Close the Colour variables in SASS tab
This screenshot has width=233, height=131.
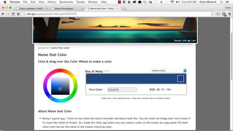47,8
